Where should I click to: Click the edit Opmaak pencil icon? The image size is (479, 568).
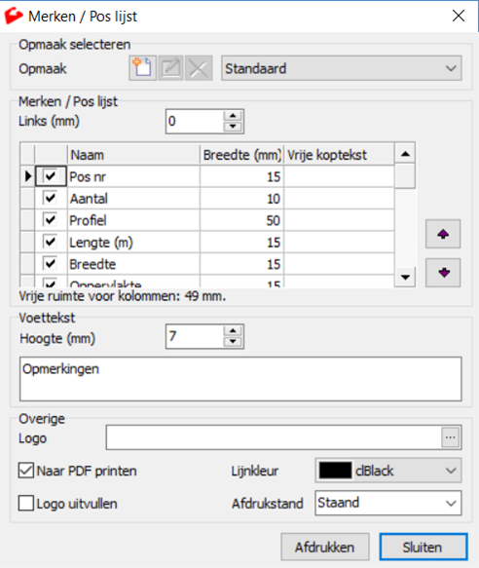pyautogui.click(x=170, y=68)
